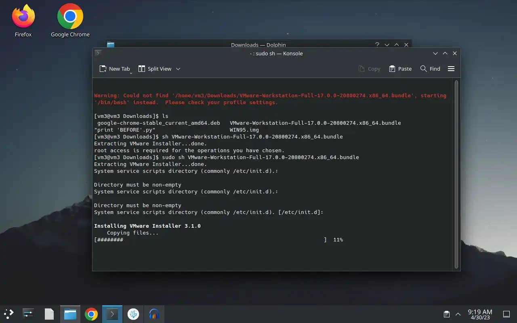This screenshot has width=517, height=323.
Task: Launch Google Chrome desktop shortcut
Action: coord(70,21)
